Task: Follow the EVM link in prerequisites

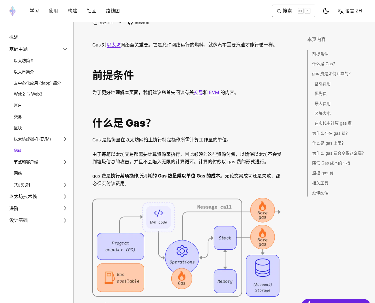Action: click(214, 93)
